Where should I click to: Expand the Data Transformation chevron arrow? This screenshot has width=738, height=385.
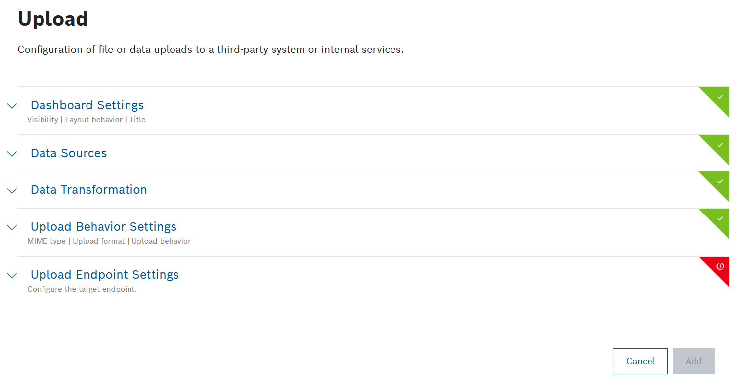click(12, 190)
